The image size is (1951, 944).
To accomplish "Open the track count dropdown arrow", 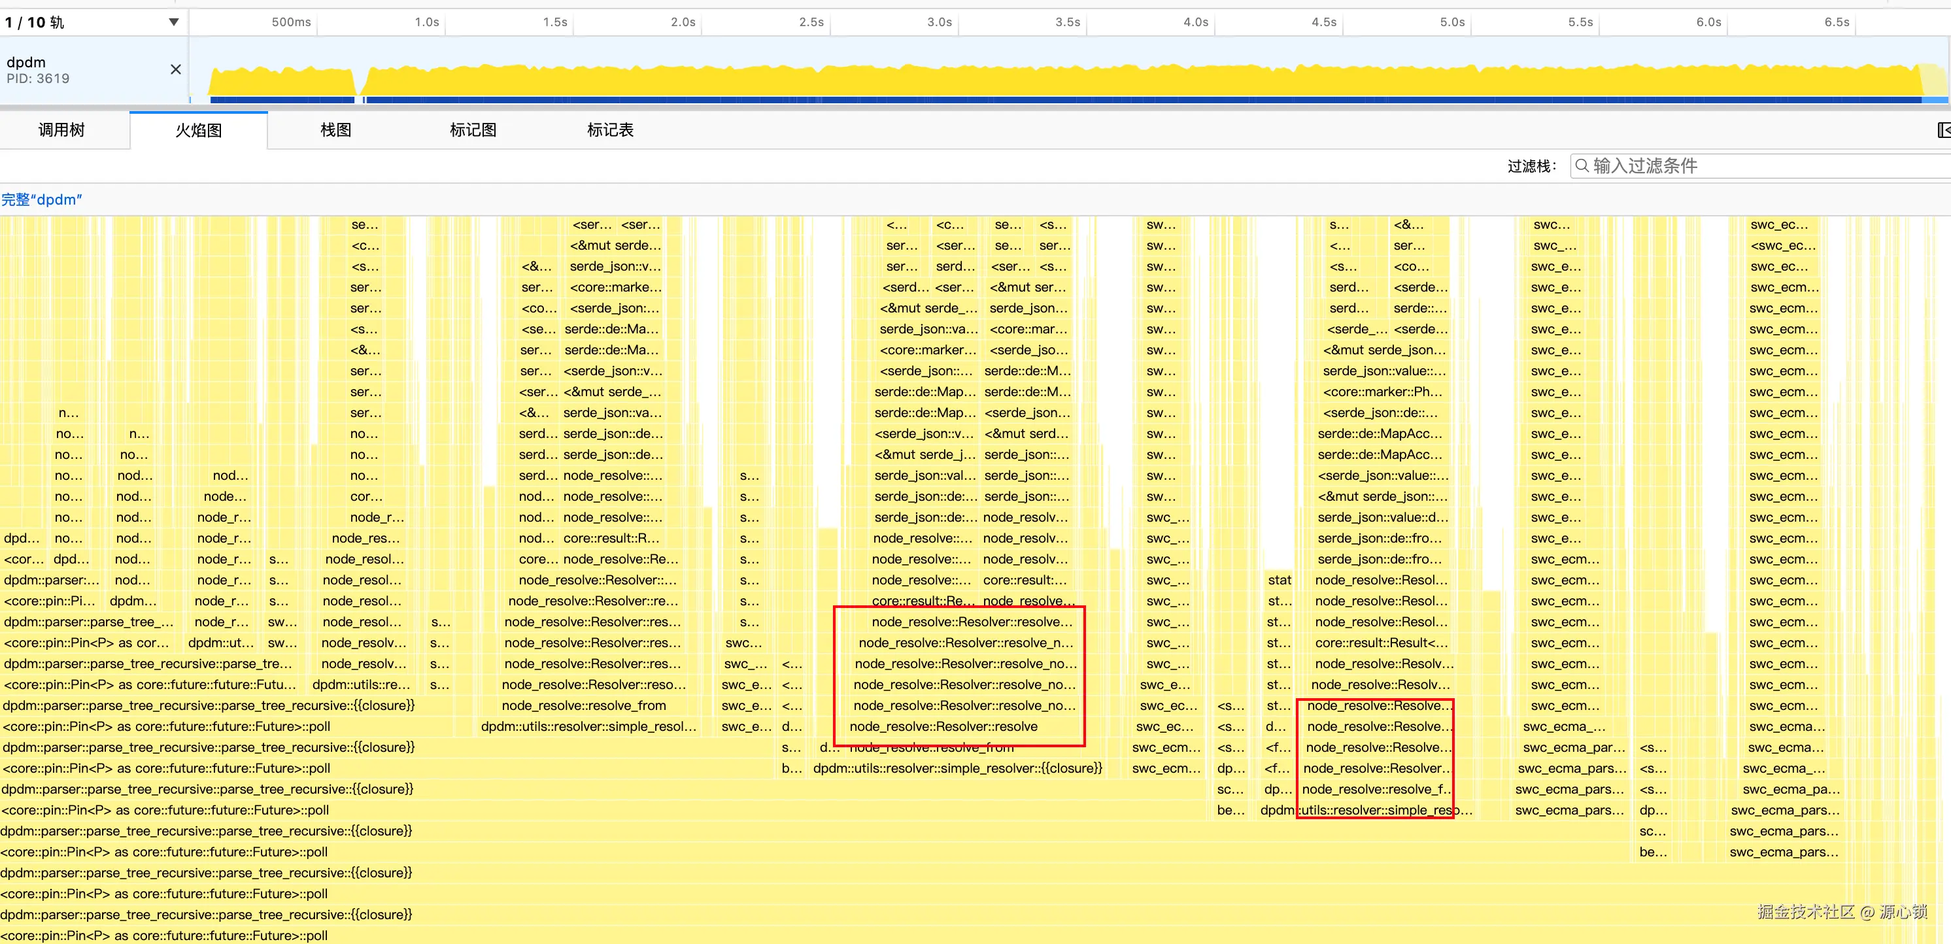I will coord(173,22).
